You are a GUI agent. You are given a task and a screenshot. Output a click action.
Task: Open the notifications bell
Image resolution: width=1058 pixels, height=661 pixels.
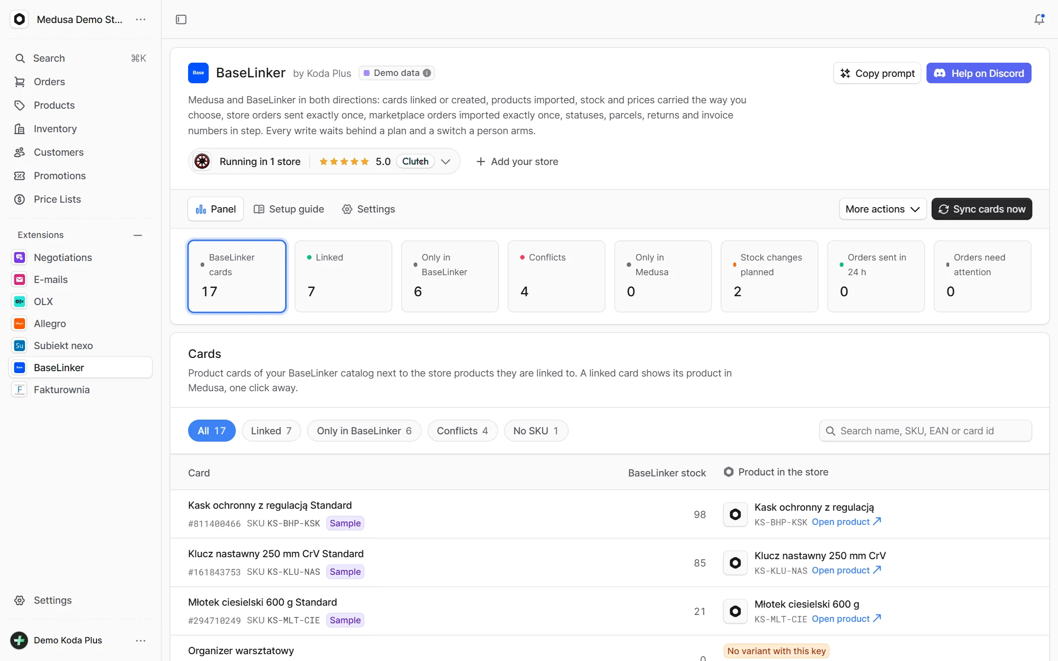pos(1039,20)
